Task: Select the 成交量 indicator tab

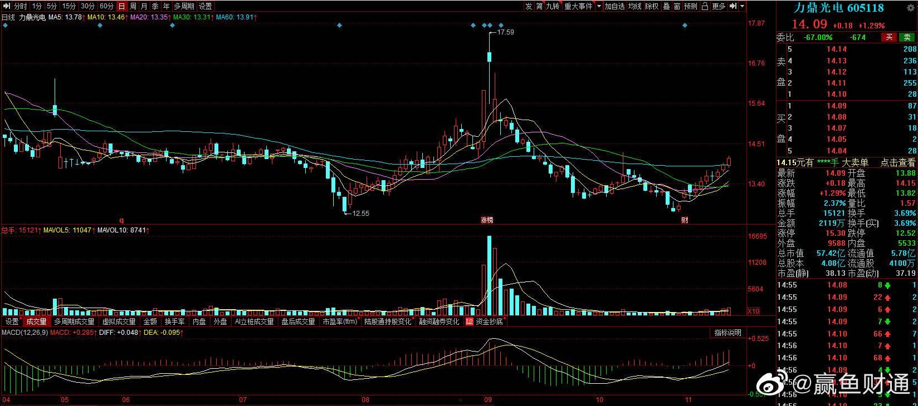Action: pos(37,321)
